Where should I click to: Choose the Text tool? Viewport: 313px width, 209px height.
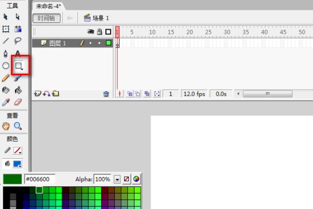click(x=18, y=53)
